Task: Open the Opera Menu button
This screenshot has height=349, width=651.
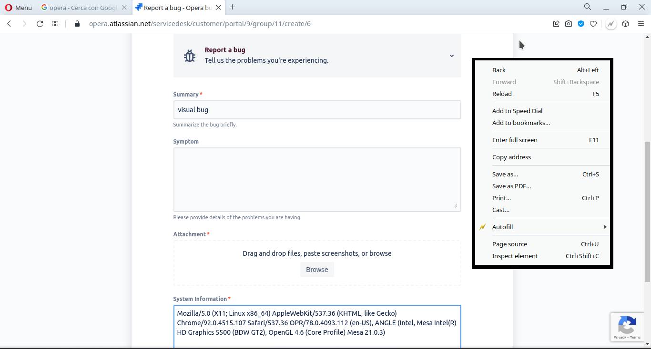Action: tap(19, 7)
